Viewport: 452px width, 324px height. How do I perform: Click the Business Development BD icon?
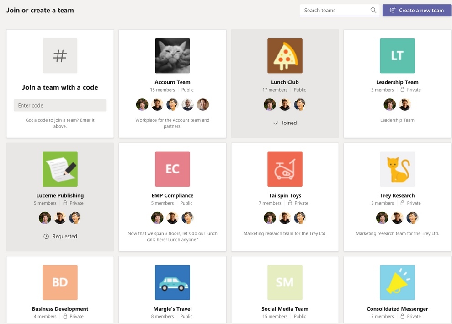click(60, 282)
